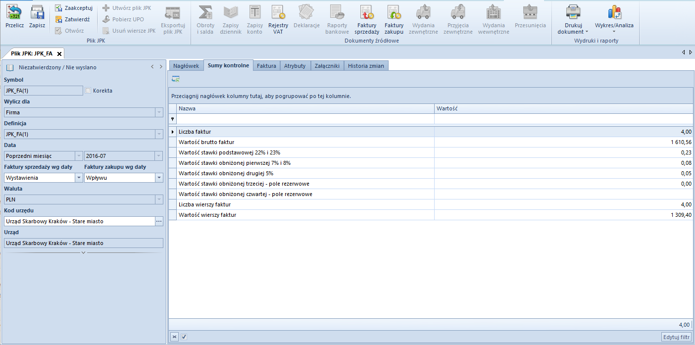Open Wydania wewnętrzne
Image resolution: width=695 pixels, height=345 pixels.
tap(494, 20)
